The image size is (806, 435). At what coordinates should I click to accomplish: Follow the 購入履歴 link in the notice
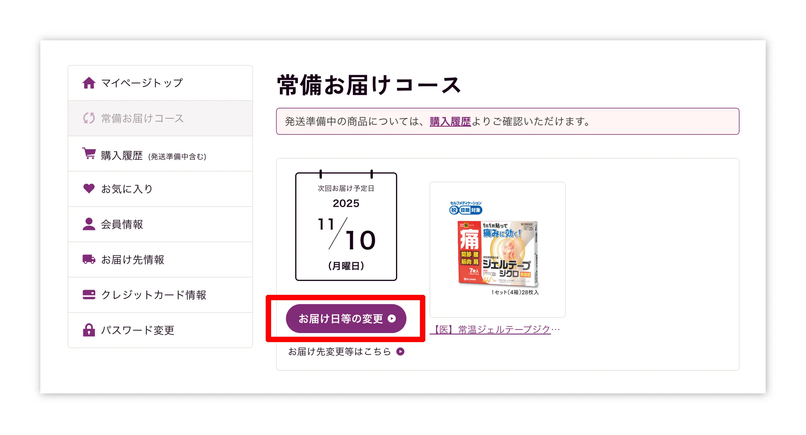pyautogui.click(x=450, y=121)
